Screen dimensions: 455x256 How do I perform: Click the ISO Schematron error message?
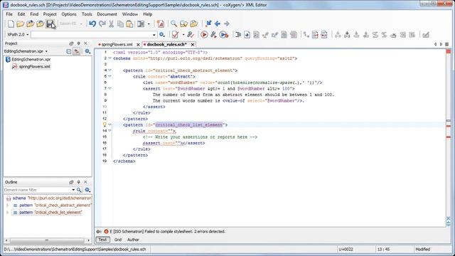168,232
